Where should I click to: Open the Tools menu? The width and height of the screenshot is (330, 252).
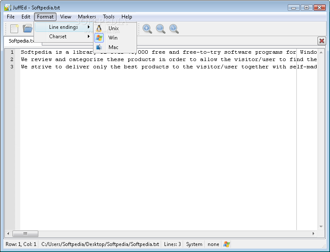(109, 17)
